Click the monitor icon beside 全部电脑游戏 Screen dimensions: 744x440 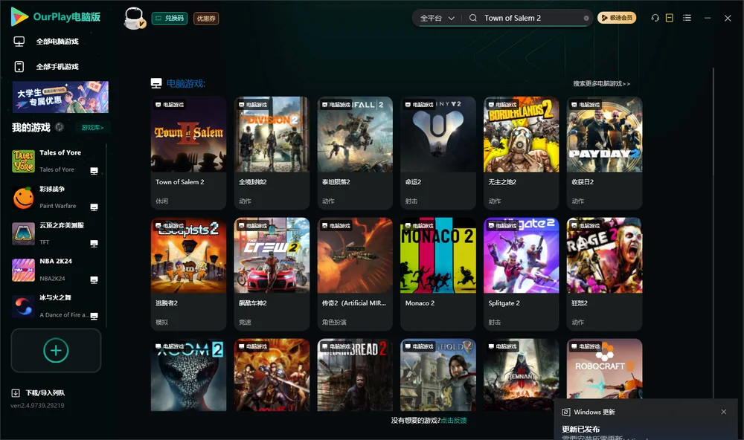(19, 42)
